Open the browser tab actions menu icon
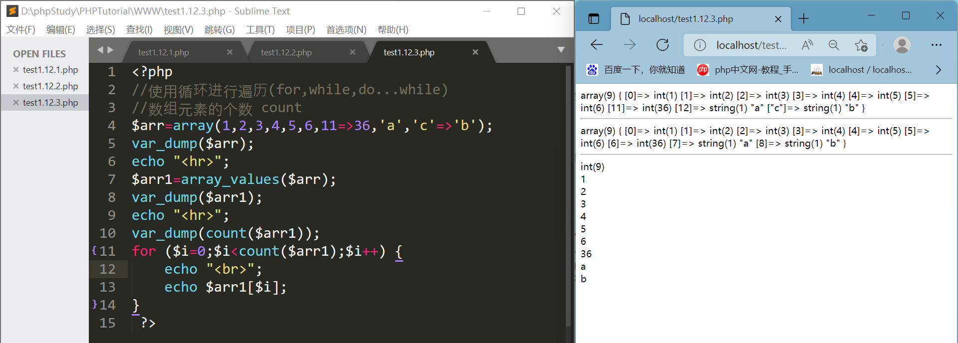Screen dimensions: 958x343 (x=594, y=19)
